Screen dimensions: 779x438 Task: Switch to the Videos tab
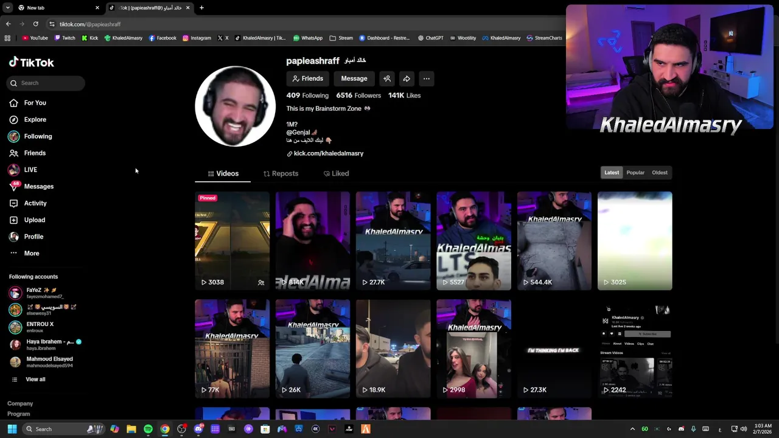coord(223,174)
